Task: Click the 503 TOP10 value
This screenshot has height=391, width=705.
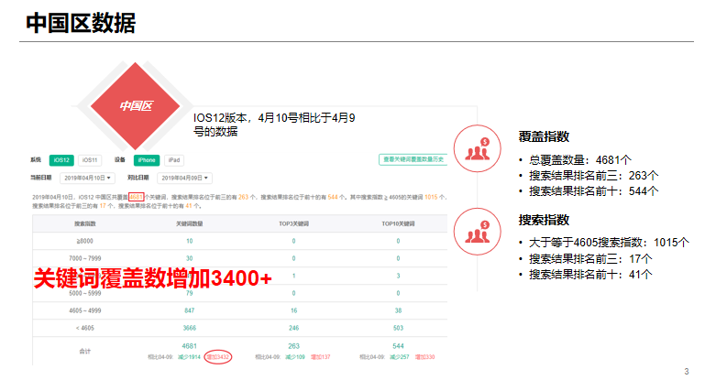Action: 399,327
